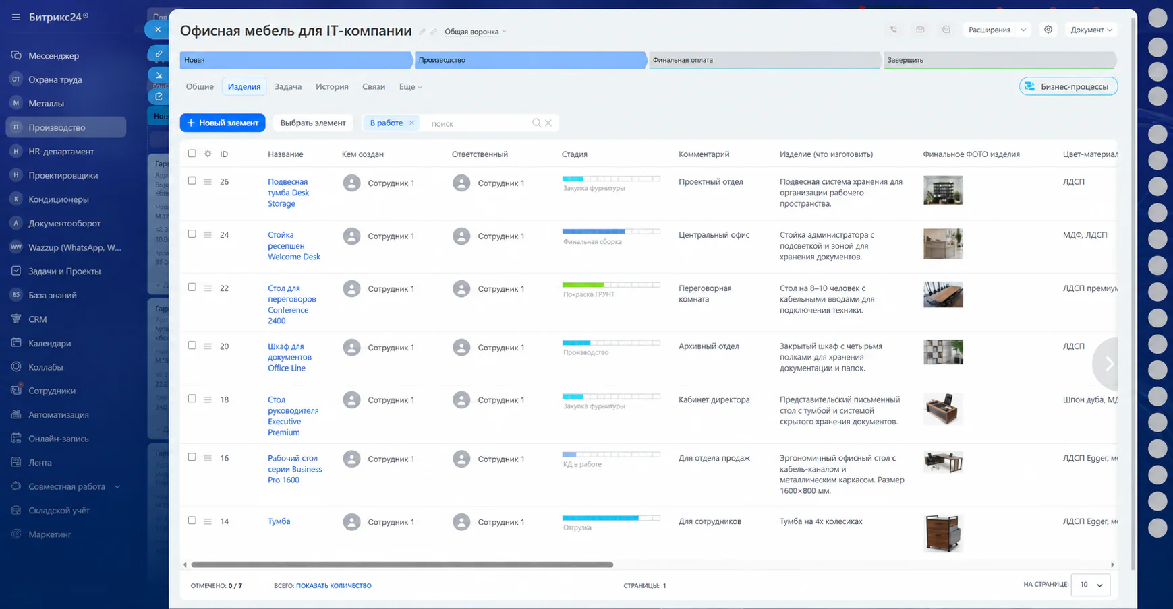Switch to the Задача tab
Image resolution: width=1173 pixels, height=609 pixels.
[x=288, y=86]
